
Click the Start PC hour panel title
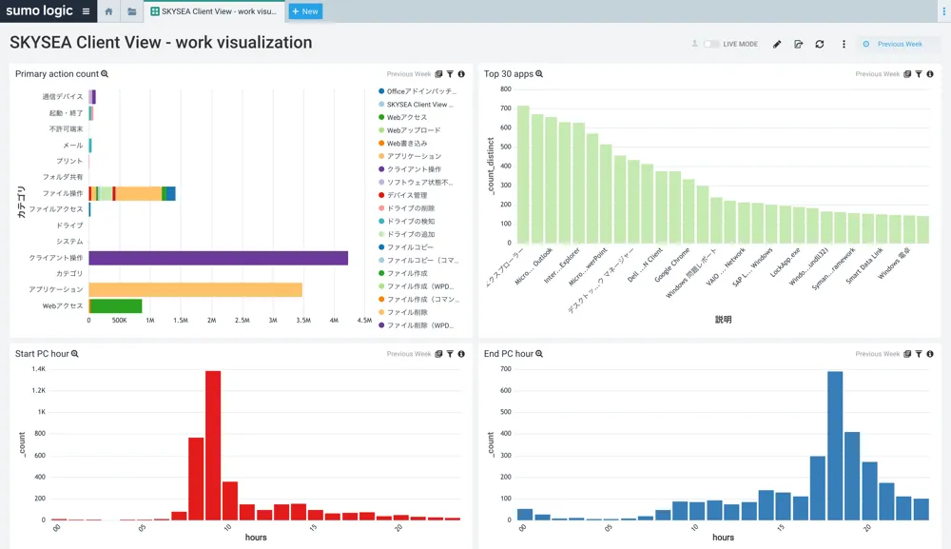pos(42,354)
